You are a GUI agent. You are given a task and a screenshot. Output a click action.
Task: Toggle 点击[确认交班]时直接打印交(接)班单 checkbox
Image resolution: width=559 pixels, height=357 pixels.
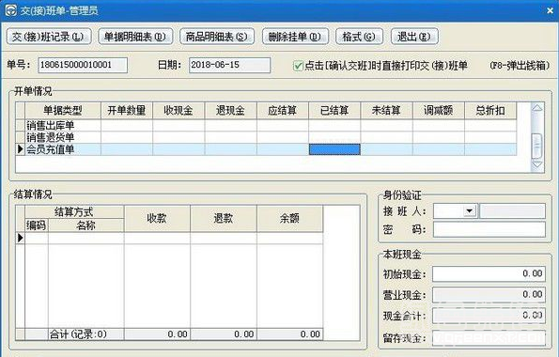[x=298, y=66]
